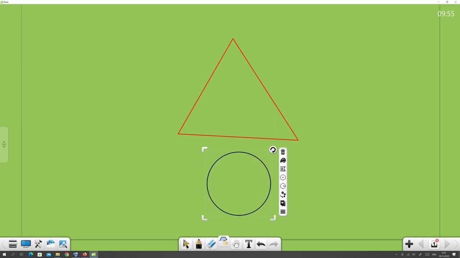Expand the left side panel tab
This screenshot has width=460, height=258.
tap(4, 145)
